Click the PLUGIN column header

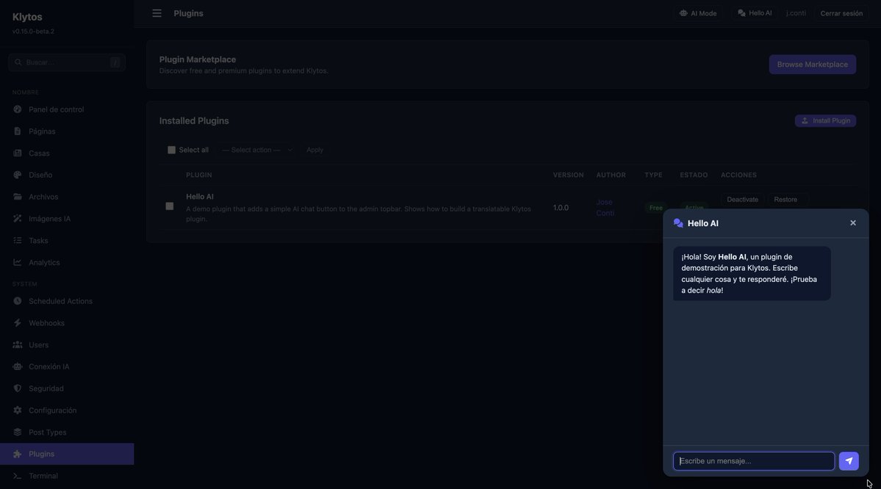tap(199, 175)
